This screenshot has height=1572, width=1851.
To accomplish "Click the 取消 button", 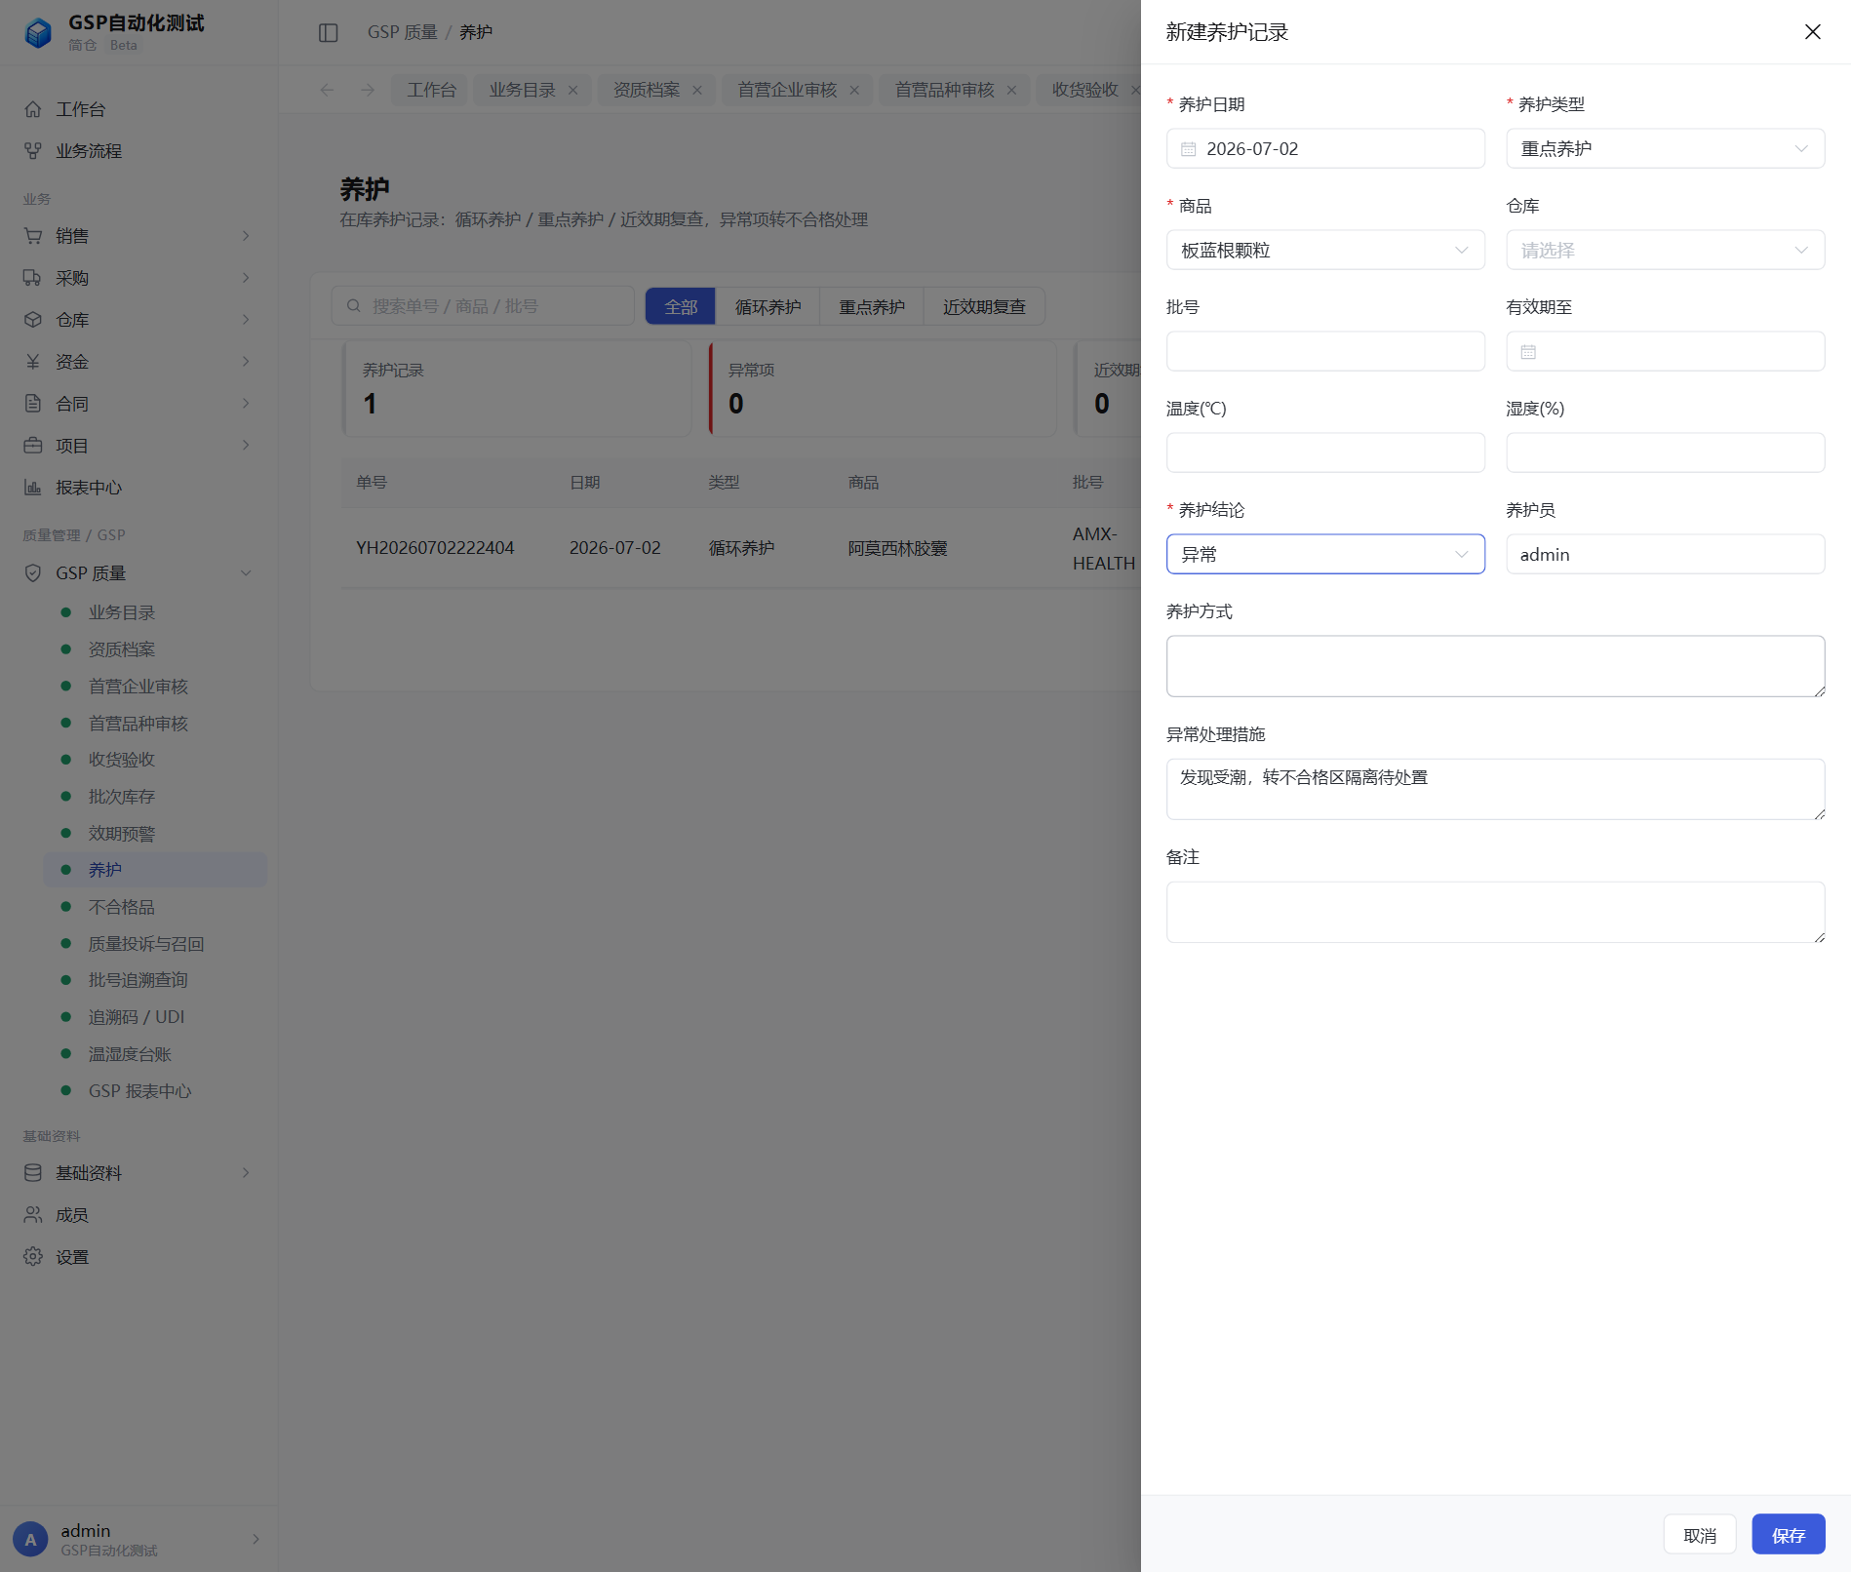I will (x=1700, y=1535).
